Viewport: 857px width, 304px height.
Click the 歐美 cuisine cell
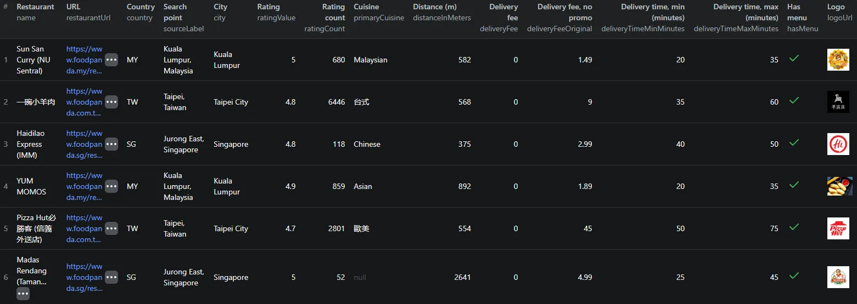(361, 228)
